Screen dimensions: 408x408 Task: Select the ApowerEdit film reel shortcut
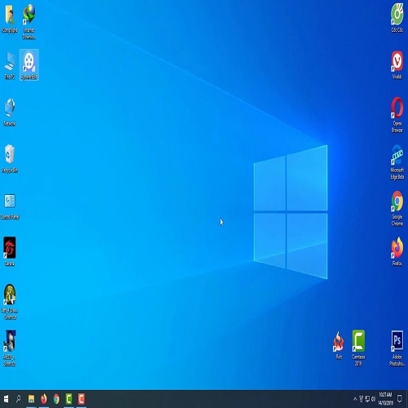(29, 65)
